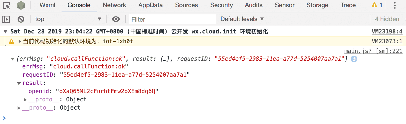Viewport: 406px width, 124px height.
Task: Click the console Filter input field
Action: tap(172, 19)
